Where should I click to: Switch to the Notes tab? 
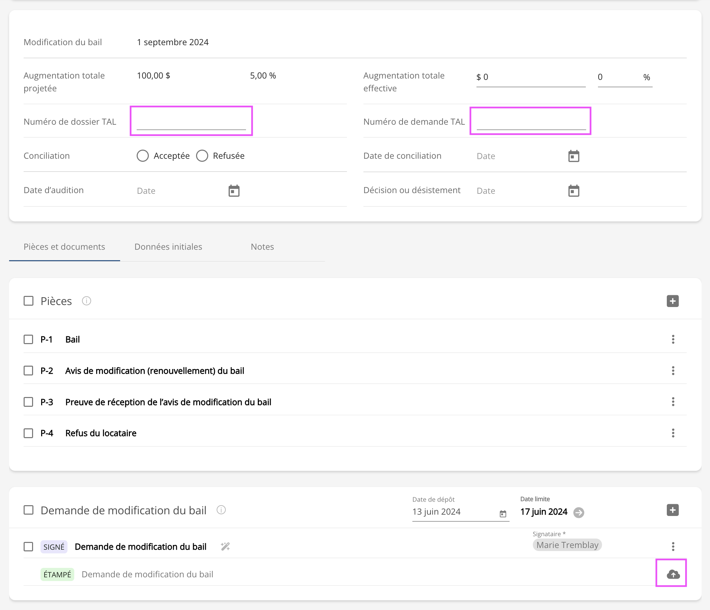(x=262, y=247)
